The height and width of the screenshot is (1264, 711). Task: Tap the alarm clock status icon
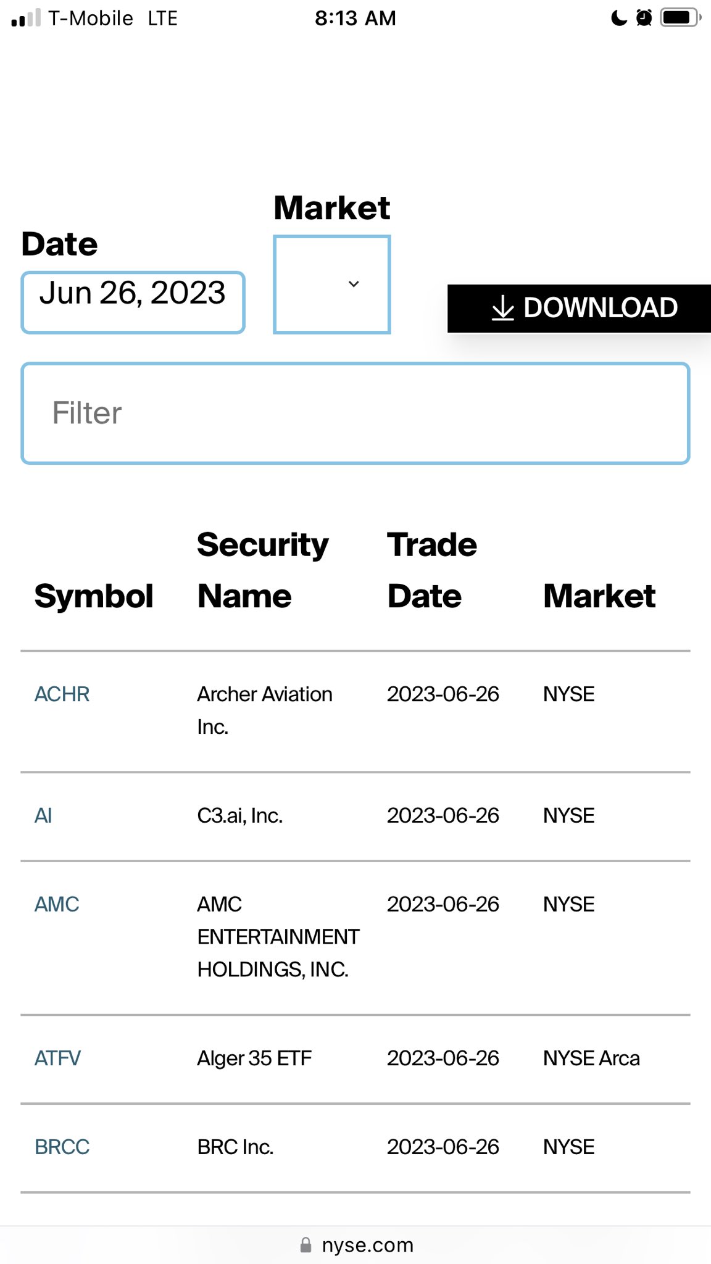[644, 17]
